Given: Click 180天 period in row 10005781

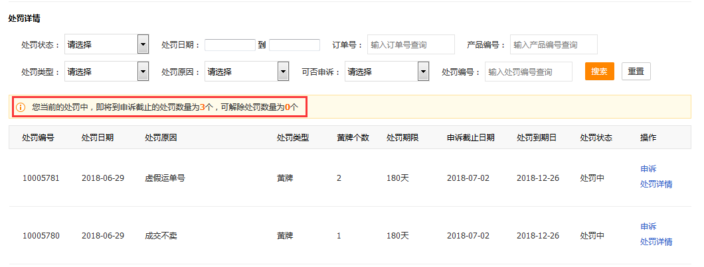Looking at the screenshot, I should click(398, 178).
